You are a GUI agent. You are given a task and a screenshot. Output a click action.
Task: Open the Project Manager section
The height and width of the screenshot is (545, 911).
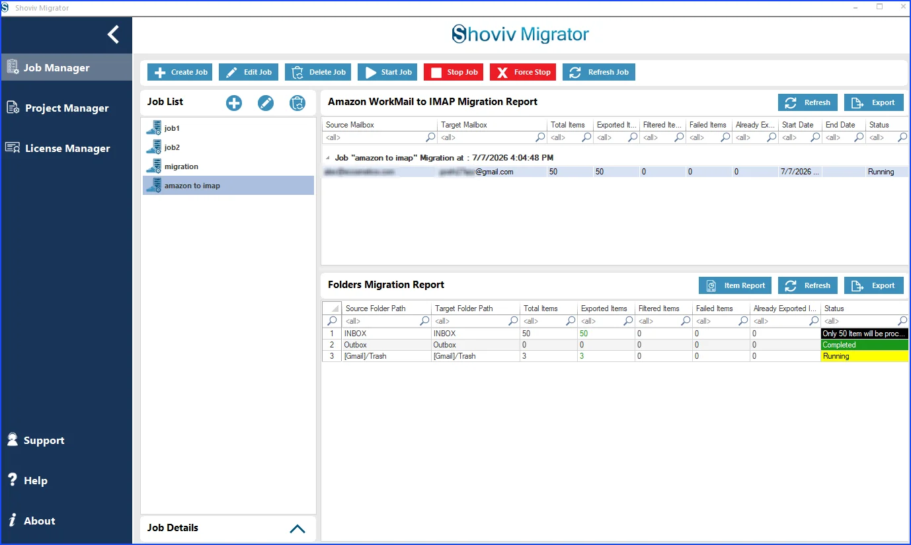coord(66,108)
